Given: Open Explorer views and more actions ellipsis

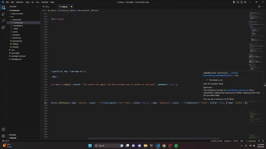Looking at the screenshot, I should coord(37,7).
